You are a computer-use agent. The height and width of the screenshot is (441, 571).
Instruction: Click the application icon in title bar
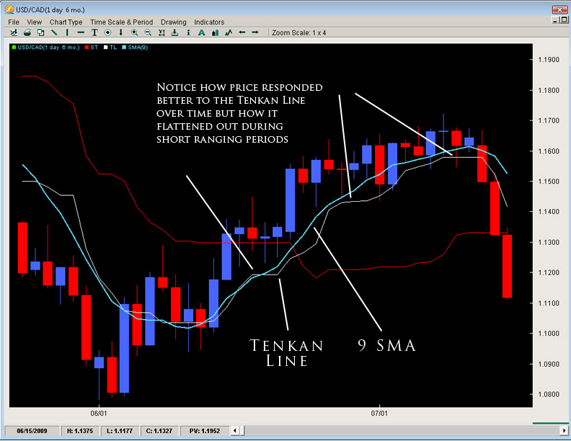click(x=9, y=9)
